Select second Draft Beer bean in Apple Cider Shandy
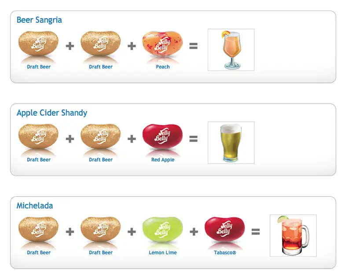 coord(101,136)
